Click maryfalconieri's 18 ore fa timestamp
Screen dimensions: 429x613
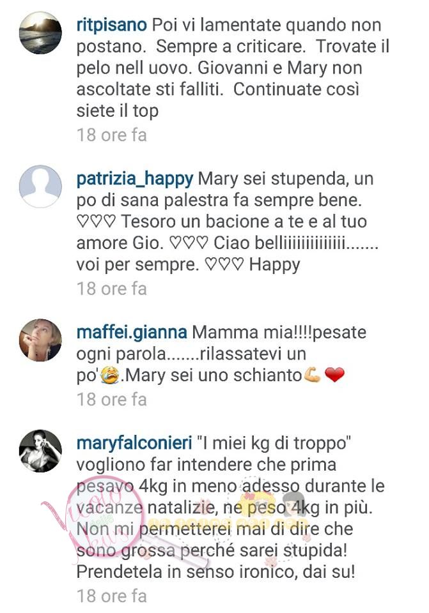pos(112,596)
